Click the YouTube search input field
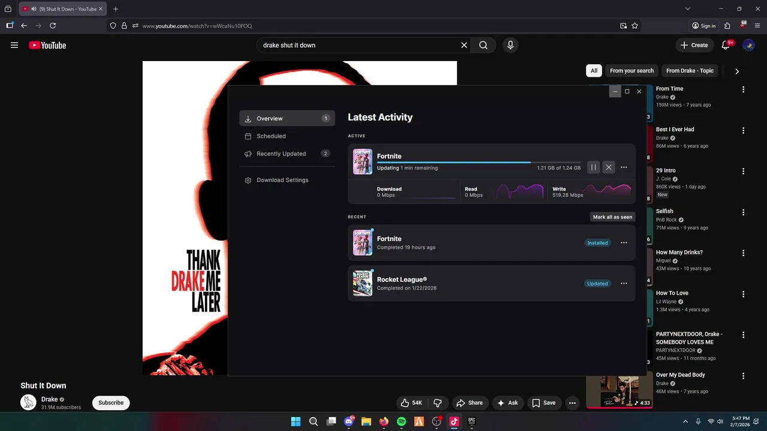The width and height of the screenshot is (767, 431). point(360,45)
